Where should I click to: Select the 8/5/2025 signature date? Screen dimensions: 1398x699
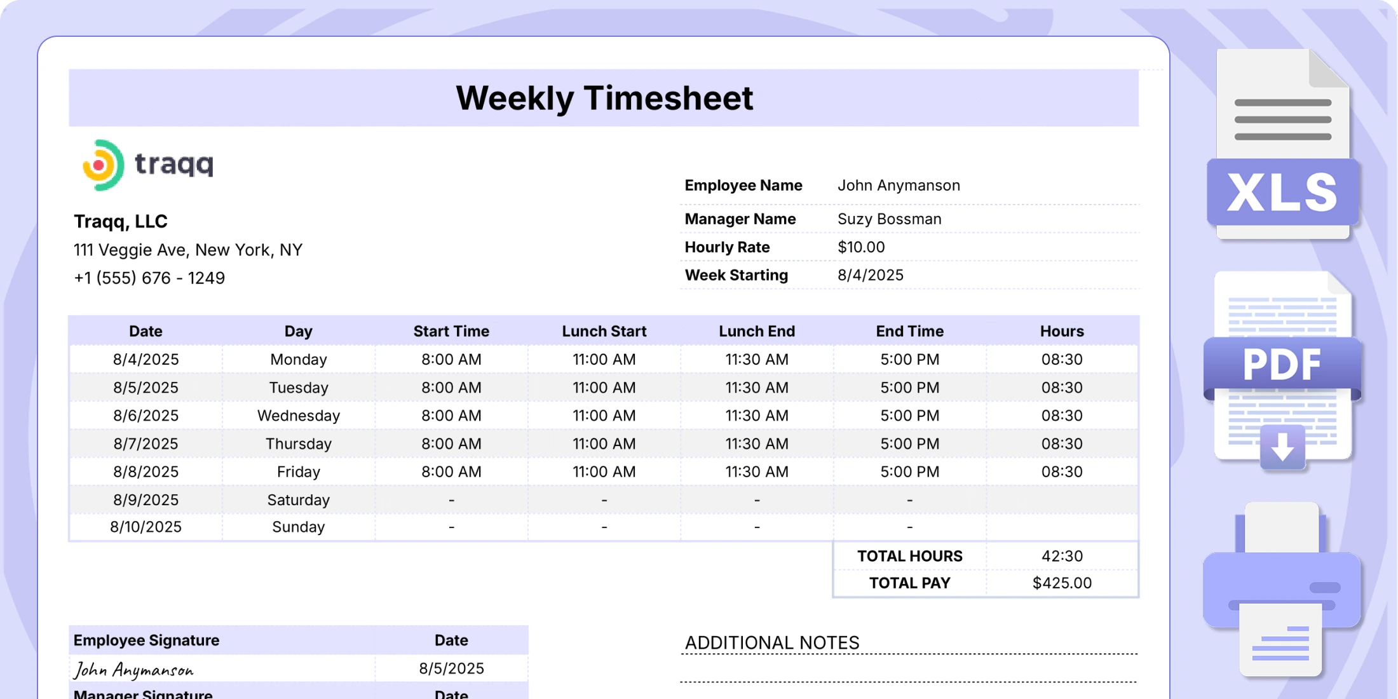[x=451, y=668]
